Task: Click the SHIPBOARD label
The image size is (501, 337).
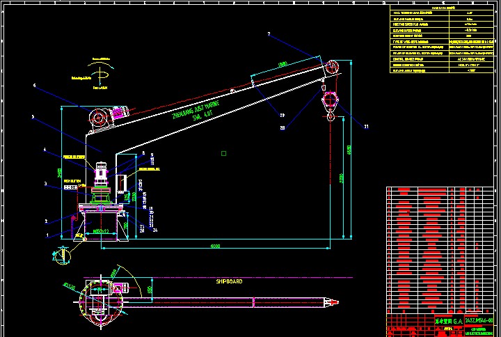Action: 229,281
